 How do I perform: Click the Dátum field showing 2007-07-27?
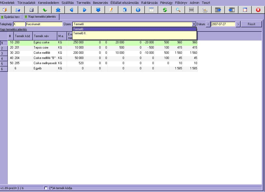[223, 24]
